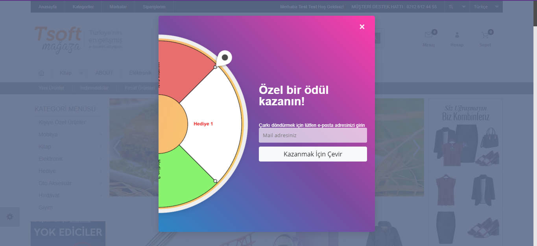Expand the Hediye category arrow
Image resolution: width=537 pixels, height=246 pixels.
tap(101, 171)
